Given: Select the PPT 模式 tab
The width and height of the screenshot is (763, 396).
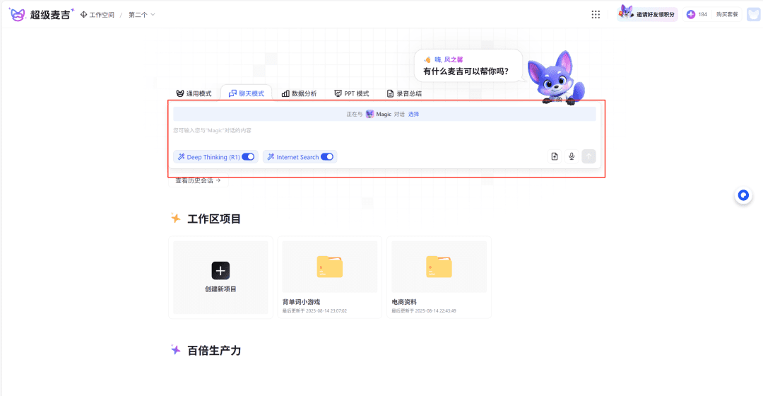Looking at the screenshot, I should click(x=352, y=93).
